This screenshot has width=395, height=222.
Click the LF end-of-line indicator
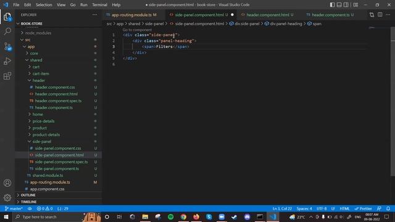pos(333,208)
